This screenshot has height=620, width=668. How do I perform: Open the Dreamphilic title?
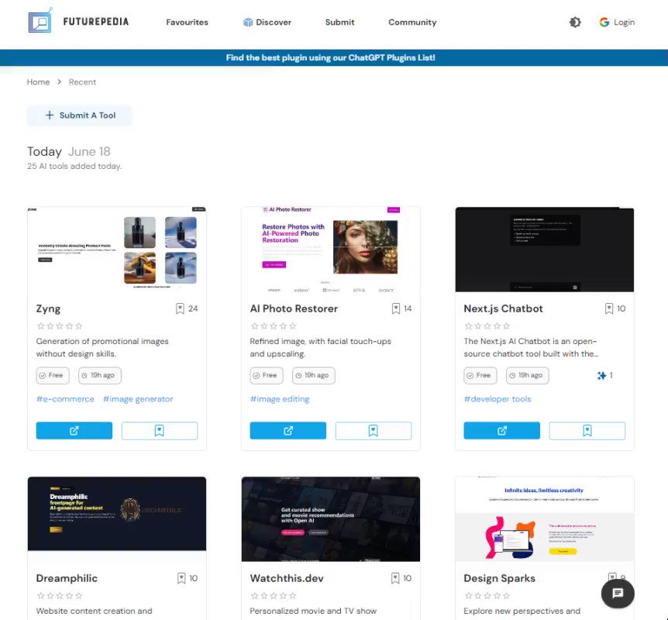click(x=67, y=578)
